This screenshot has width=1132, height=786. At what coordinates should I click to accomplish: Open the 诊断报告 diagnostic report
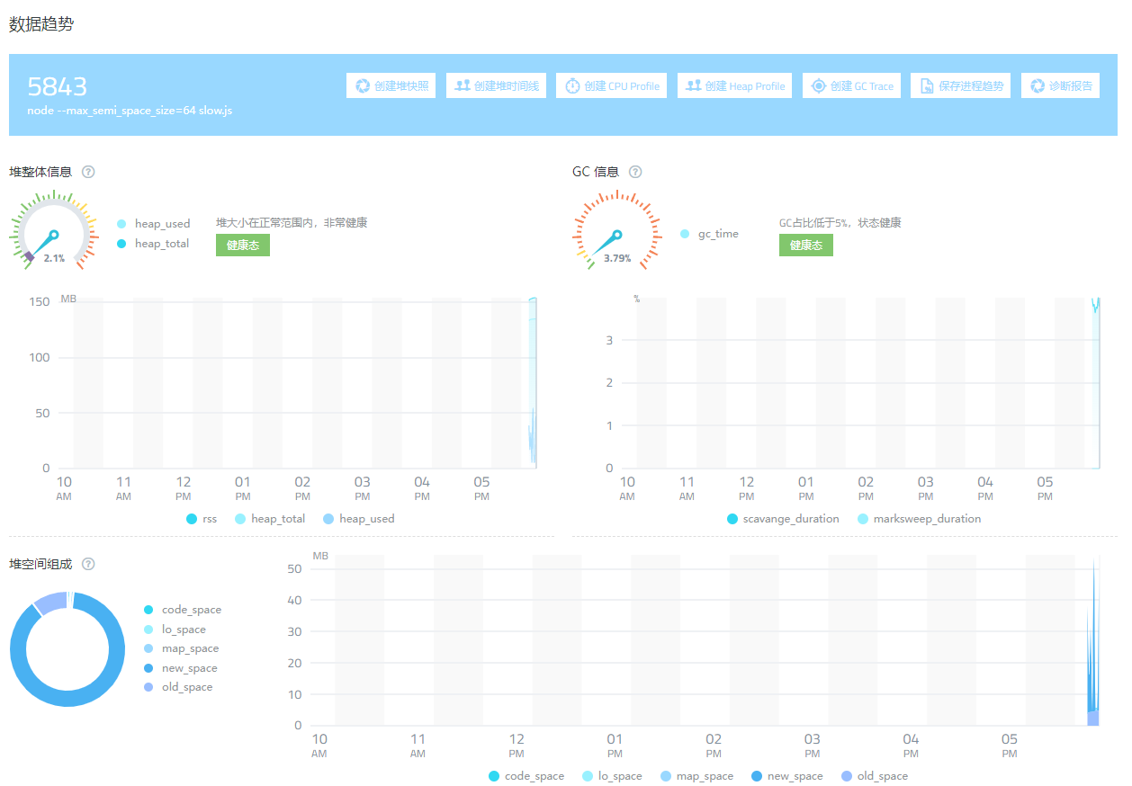(x=1060, y=86)
